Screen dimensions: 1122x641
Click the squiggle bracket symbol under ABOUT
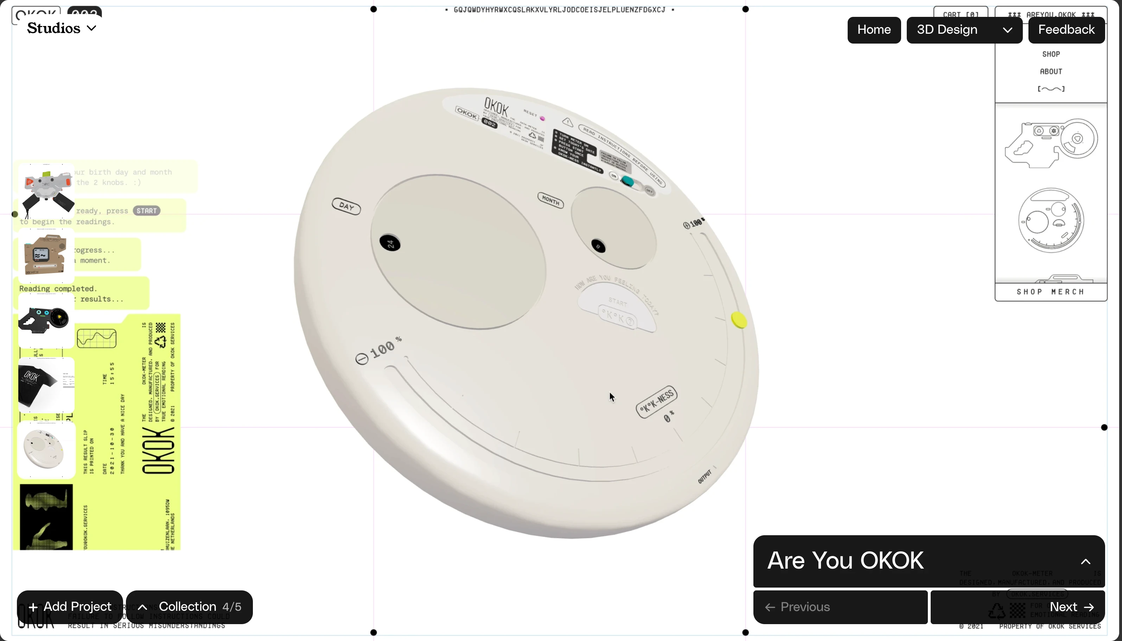pyautogui.click(x=1051, y=89)
